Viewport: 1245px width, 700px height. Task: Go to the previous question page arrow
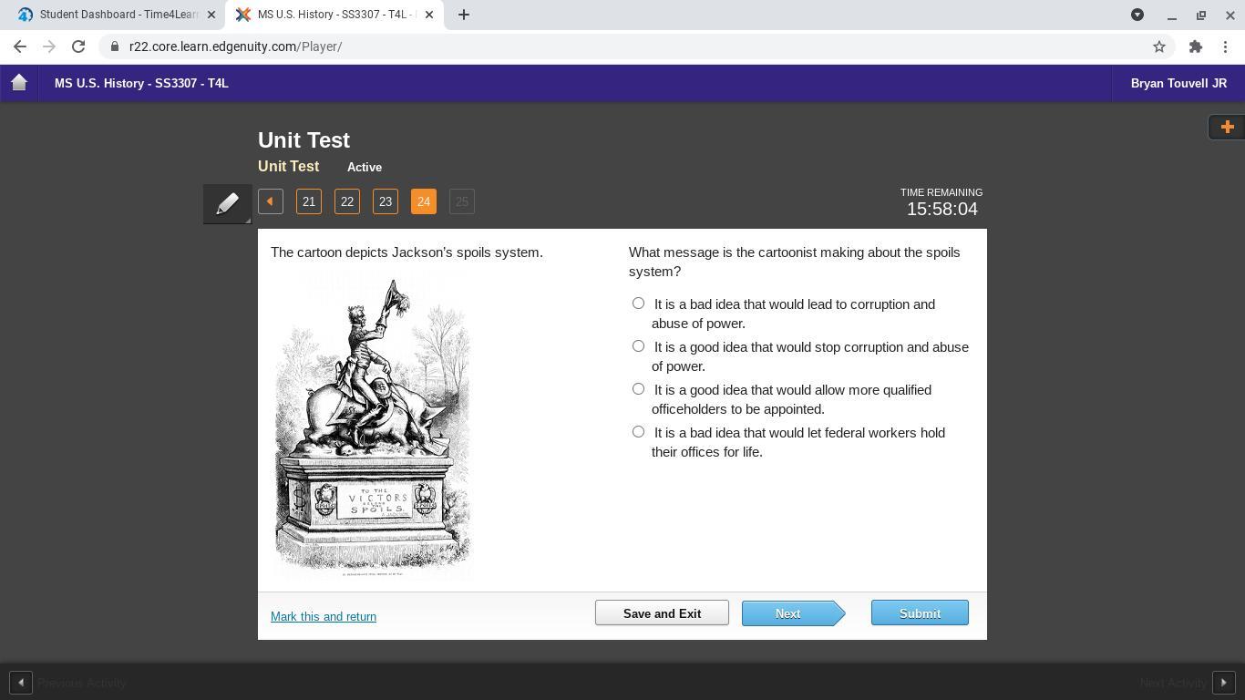coord(271,201)
